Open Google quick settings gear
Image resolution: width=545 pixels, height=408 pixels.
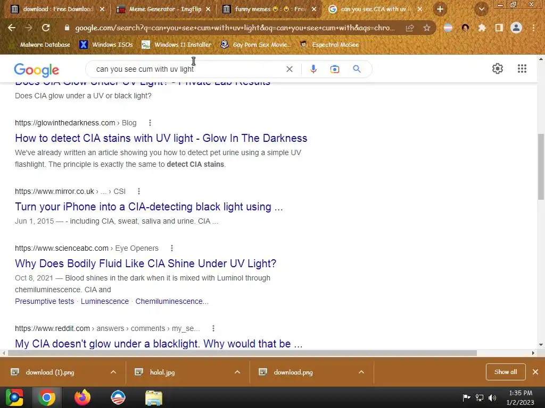[498, 69]
